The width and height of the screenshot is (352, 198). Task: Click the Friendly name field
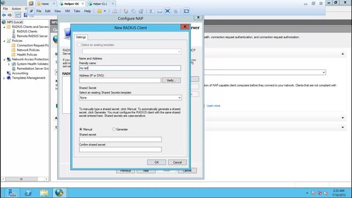point(130,68)
